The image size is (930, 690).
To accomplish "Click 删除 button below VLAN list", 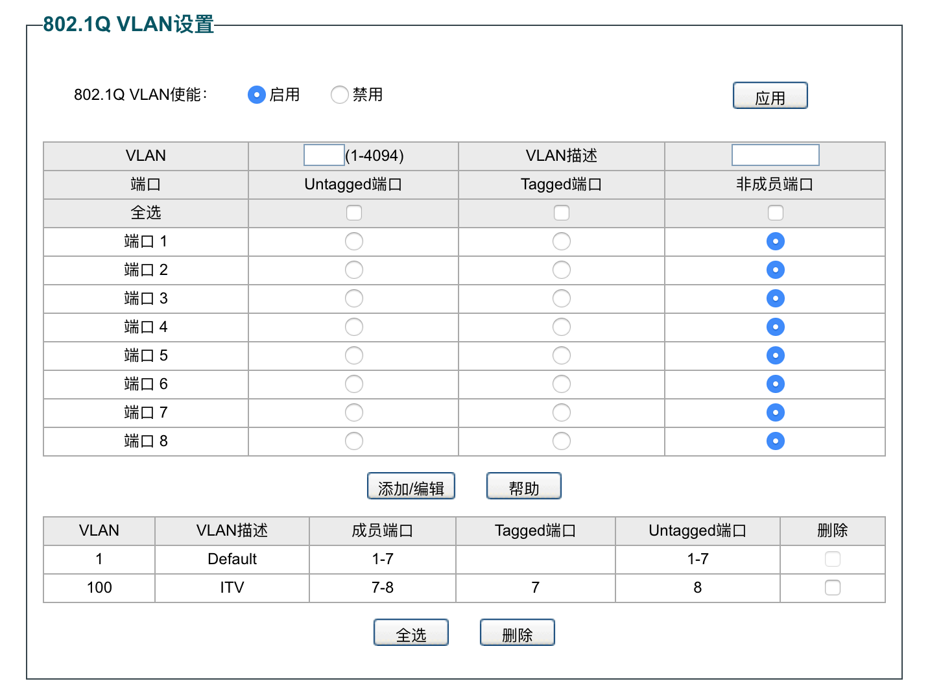I will pyautogui.click(x=517, y=633).
